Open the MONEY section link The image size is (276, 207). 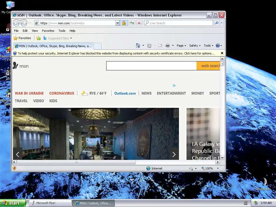click(198, 93)
